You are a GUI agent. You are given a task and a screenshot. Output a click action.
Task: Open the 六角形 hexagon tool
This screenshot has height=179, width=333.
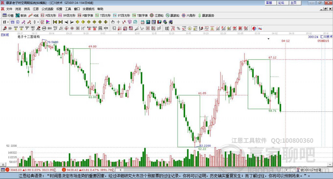tap(189, 16)
